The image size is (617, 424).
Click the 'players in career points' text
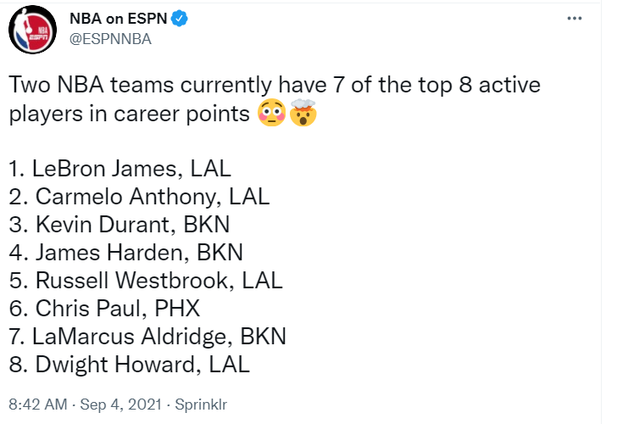(129, 114)
